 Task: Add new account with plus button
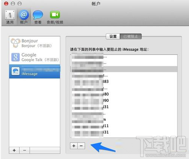coord(14,150)
